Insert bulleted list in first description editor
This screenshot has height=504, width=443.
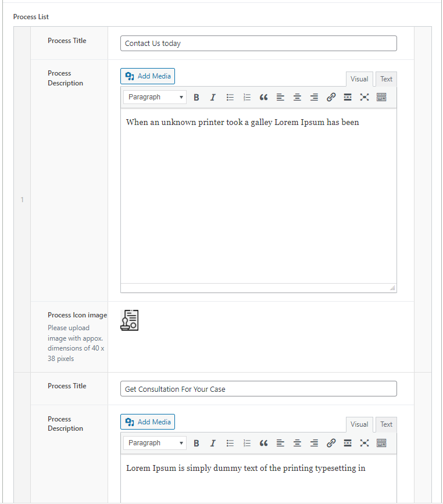coord(230,97)
